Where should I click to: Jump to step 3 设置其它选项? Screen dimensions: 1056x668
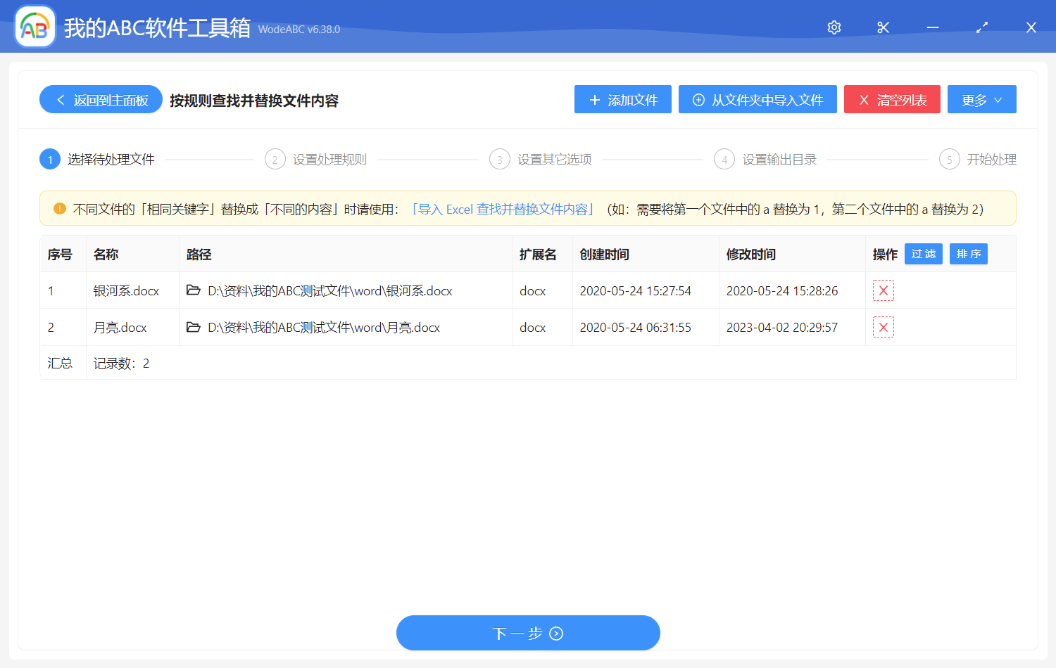(541, 160)
